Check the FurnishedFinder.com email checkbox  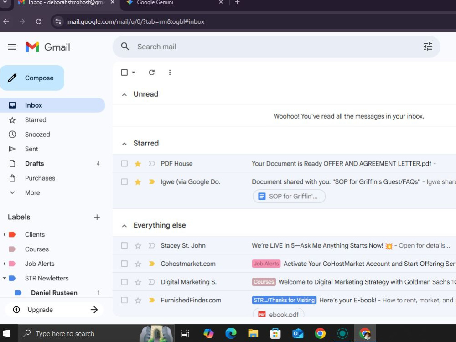124,300
